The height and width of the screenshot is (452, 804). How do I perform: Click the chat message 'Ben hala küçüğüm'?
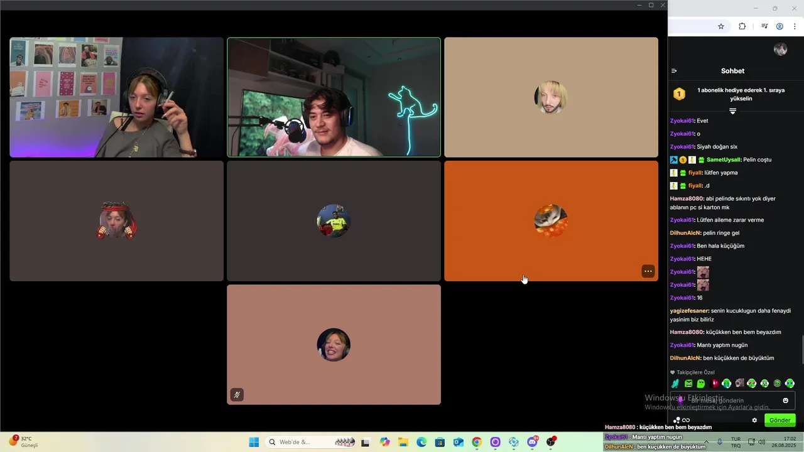click(x=720, y=246)
